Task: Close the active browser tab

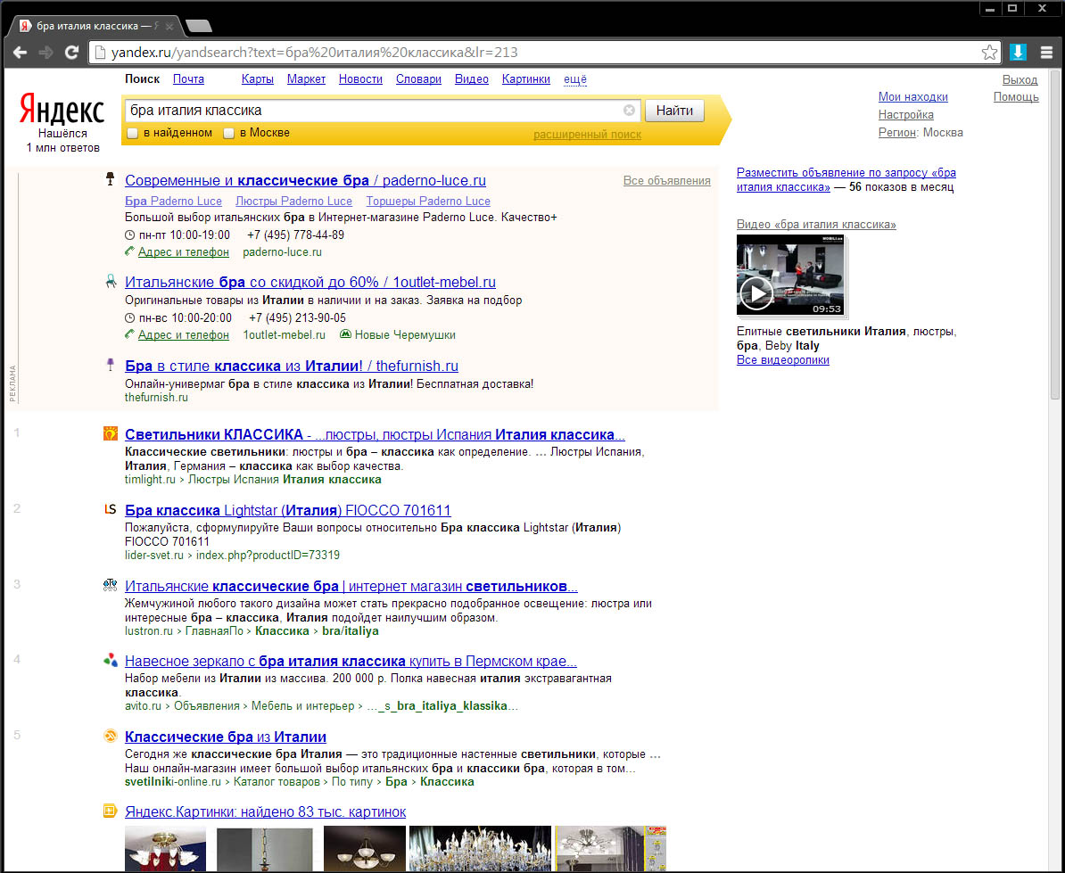Action: [169, 27]
